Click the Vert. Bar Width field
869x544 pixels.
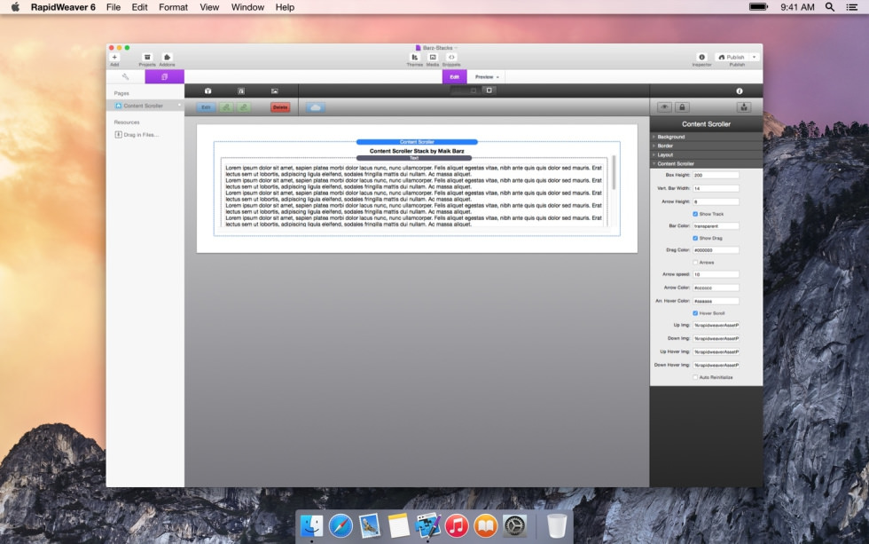pos(716,188)
